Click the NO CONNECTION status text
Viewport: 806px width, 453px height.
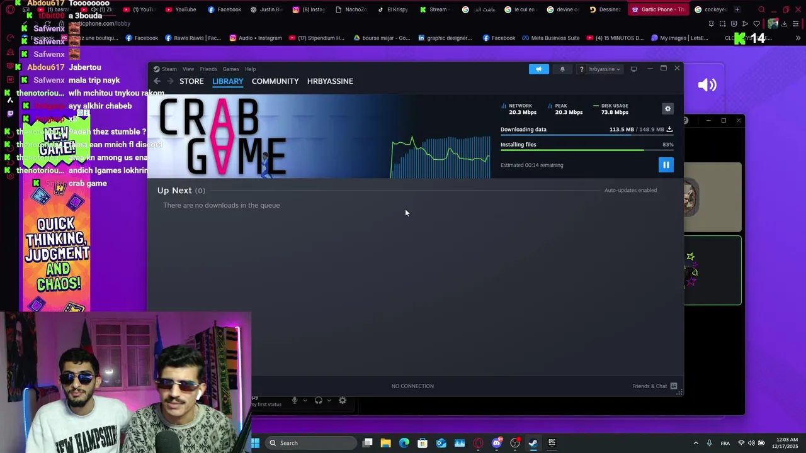click(x=412, y=386)
